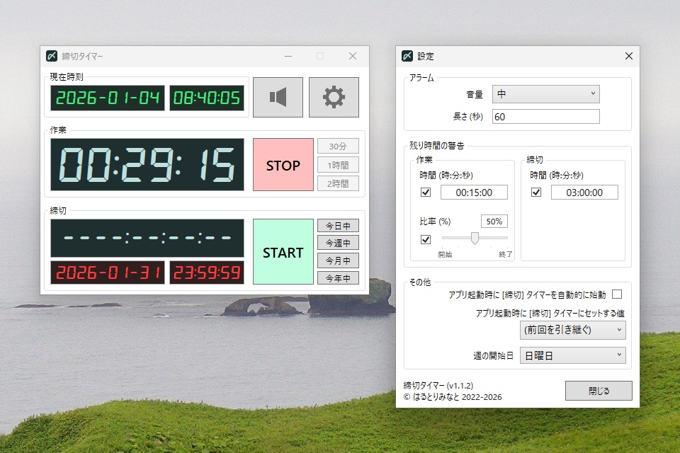Image resolution: width=680 pixels, height=453 pixels.
Task: Change the 週の開始日 dropdown from 日曜日
Action: click(572, 355)
